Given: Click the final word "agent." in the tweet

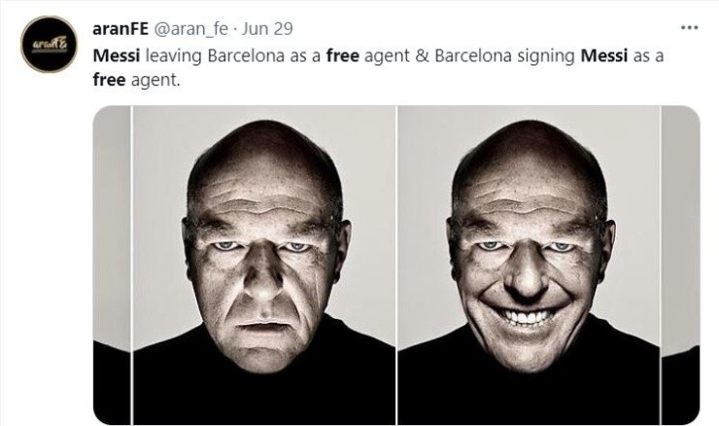Looking at the screenshot, I should pyautogui.click(x=155, y=80).
